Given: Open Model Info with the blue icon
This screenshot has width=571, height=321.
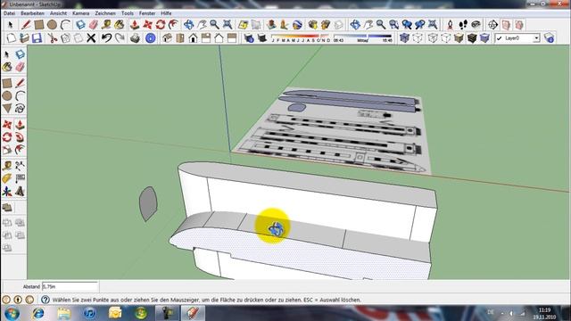Looking at the screenshot, I should 151,37.
